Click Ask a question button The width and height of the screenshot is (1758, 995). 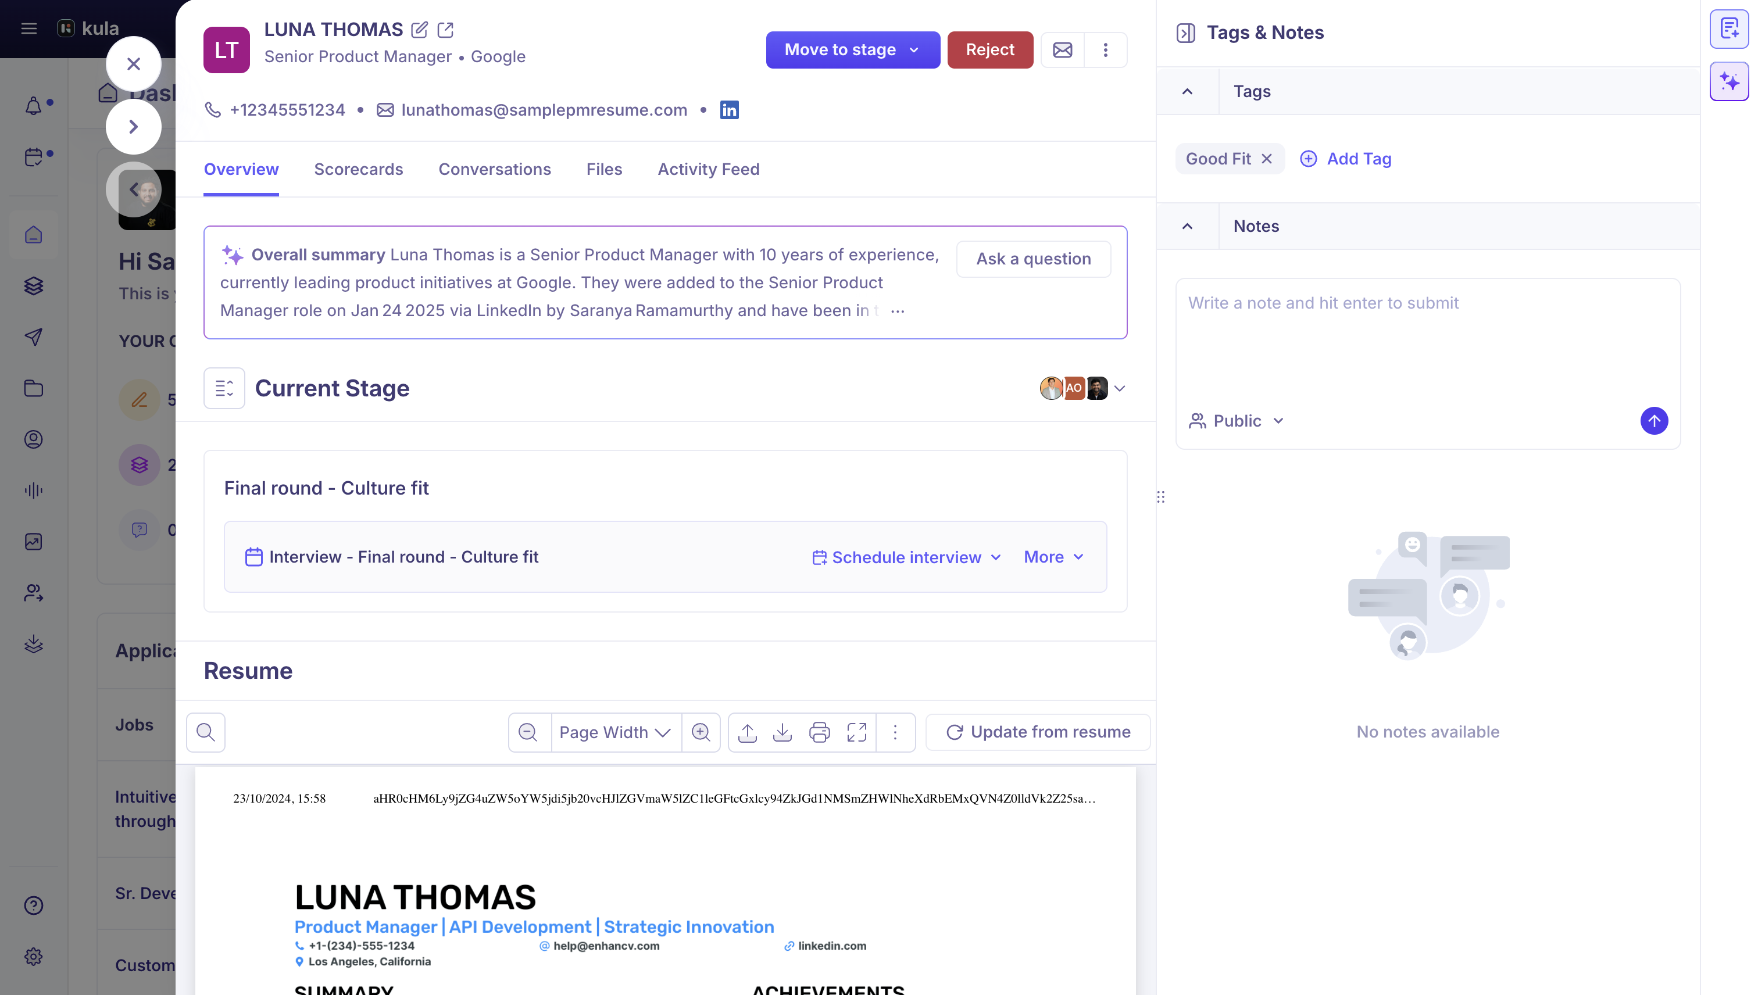[x=1033, y=259]
